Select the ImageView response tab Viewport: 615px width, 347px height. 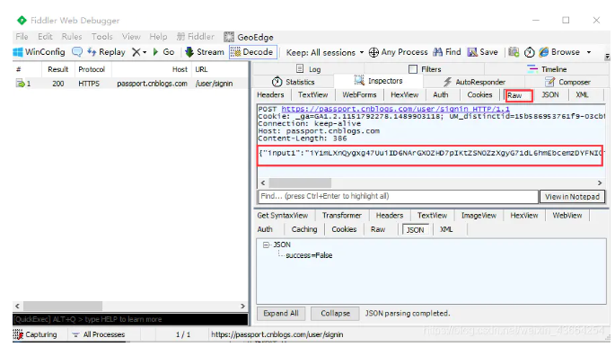coord(479,215)
